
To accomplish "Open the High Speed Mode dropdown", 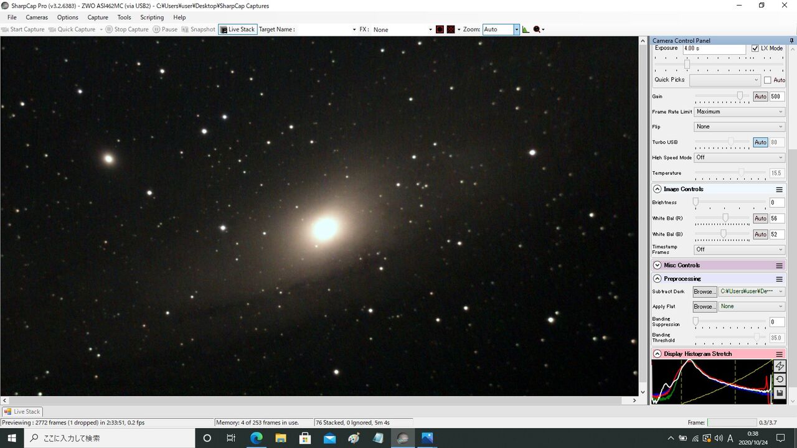I will (740, 157).
